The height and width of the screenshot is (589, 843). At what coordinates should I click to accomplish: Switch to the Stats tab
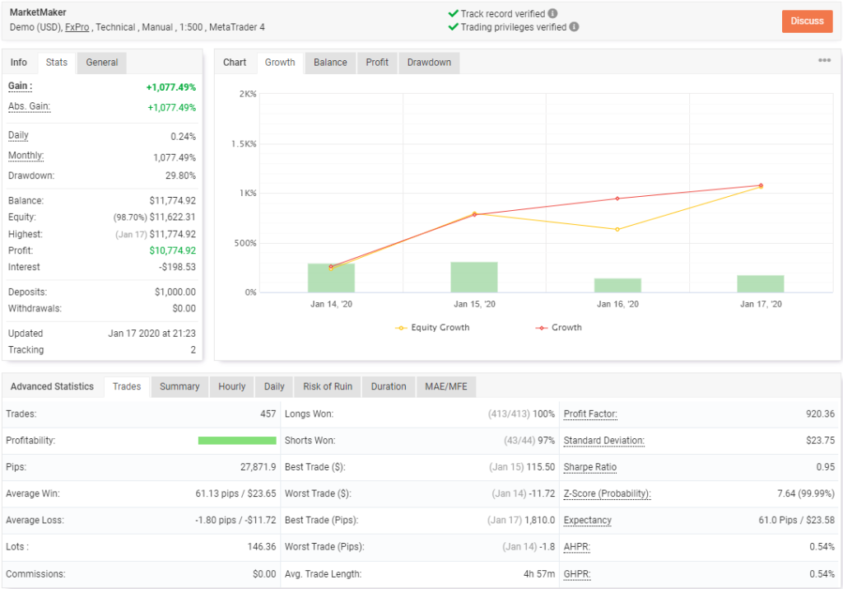[57, 63]
